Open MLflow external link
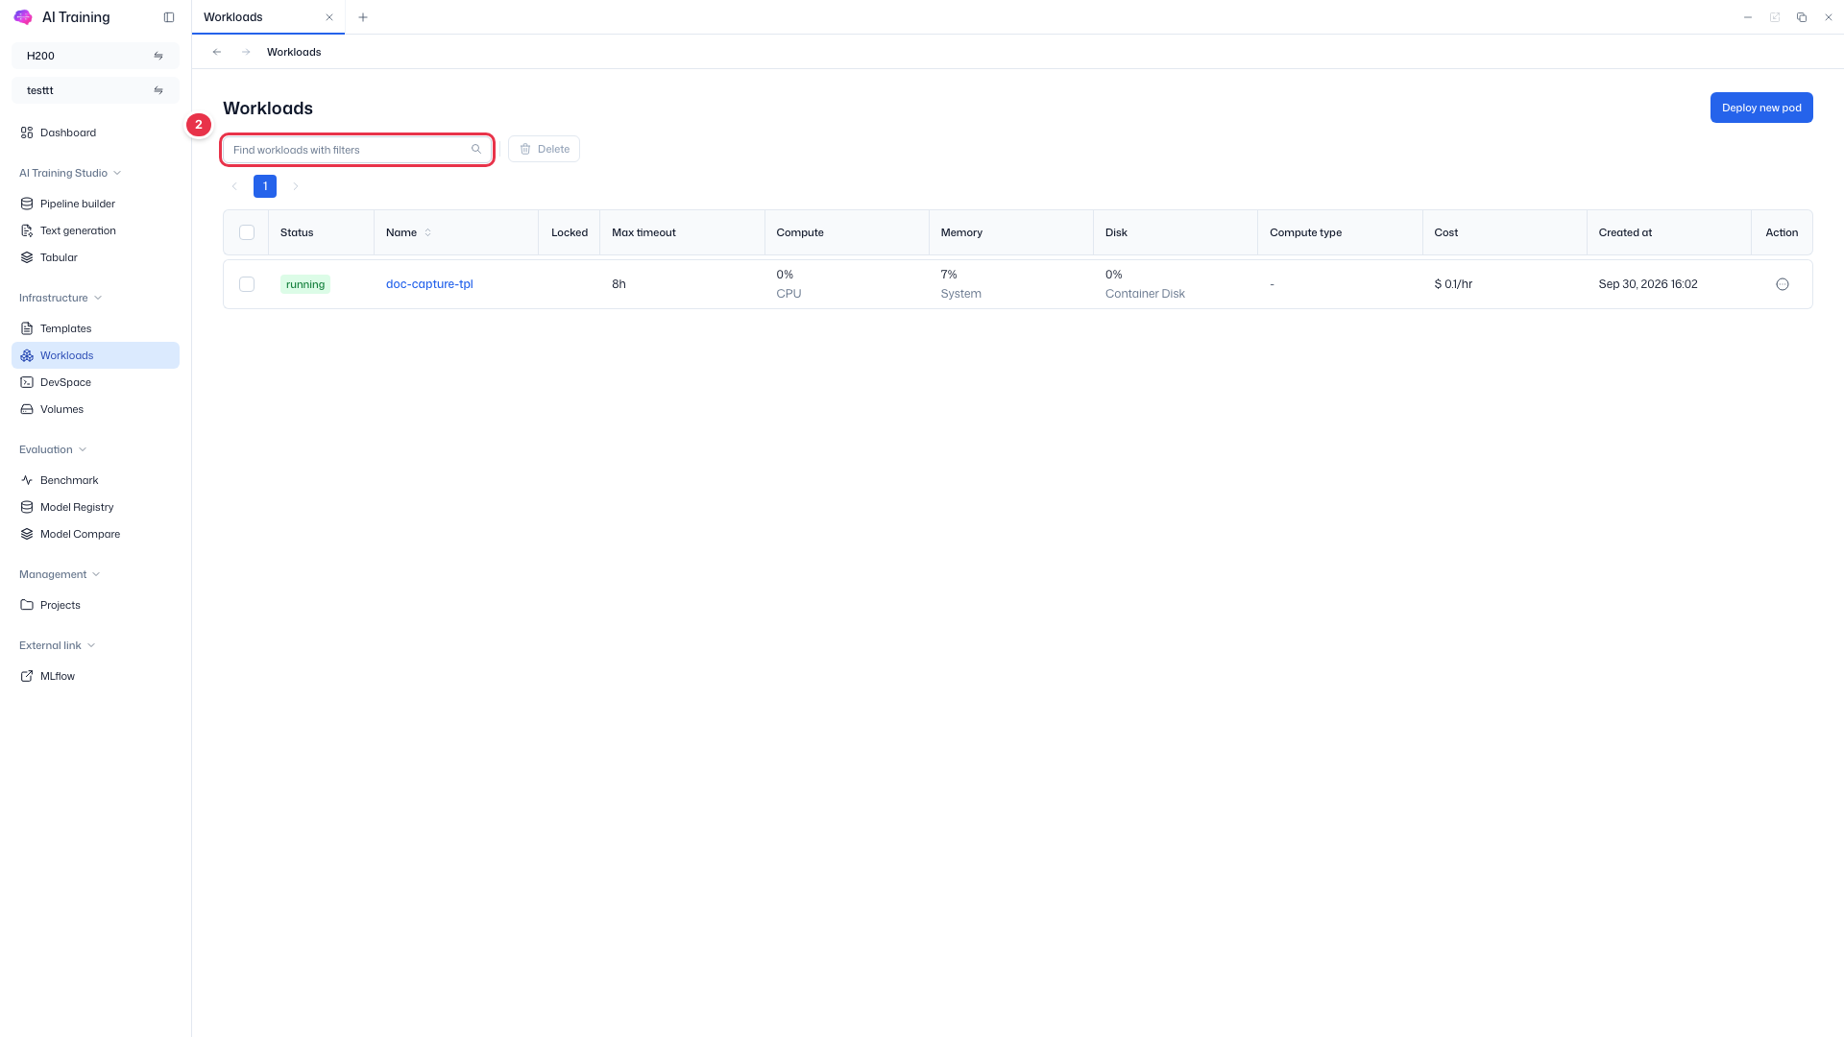1844x1037 pixels. pyautogui.click(x=95, y=676)
